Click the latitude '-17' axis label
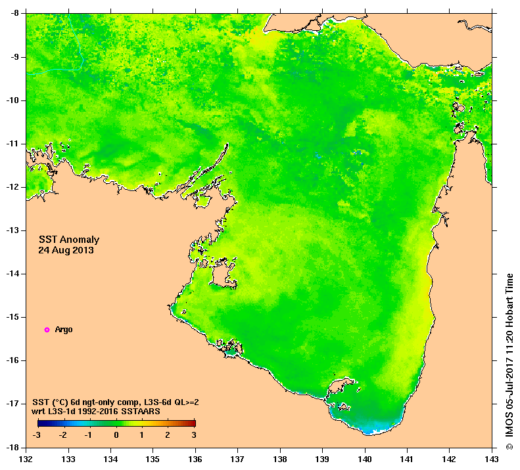The height and width of the screenshot is (470, 520). pos(12,404)
